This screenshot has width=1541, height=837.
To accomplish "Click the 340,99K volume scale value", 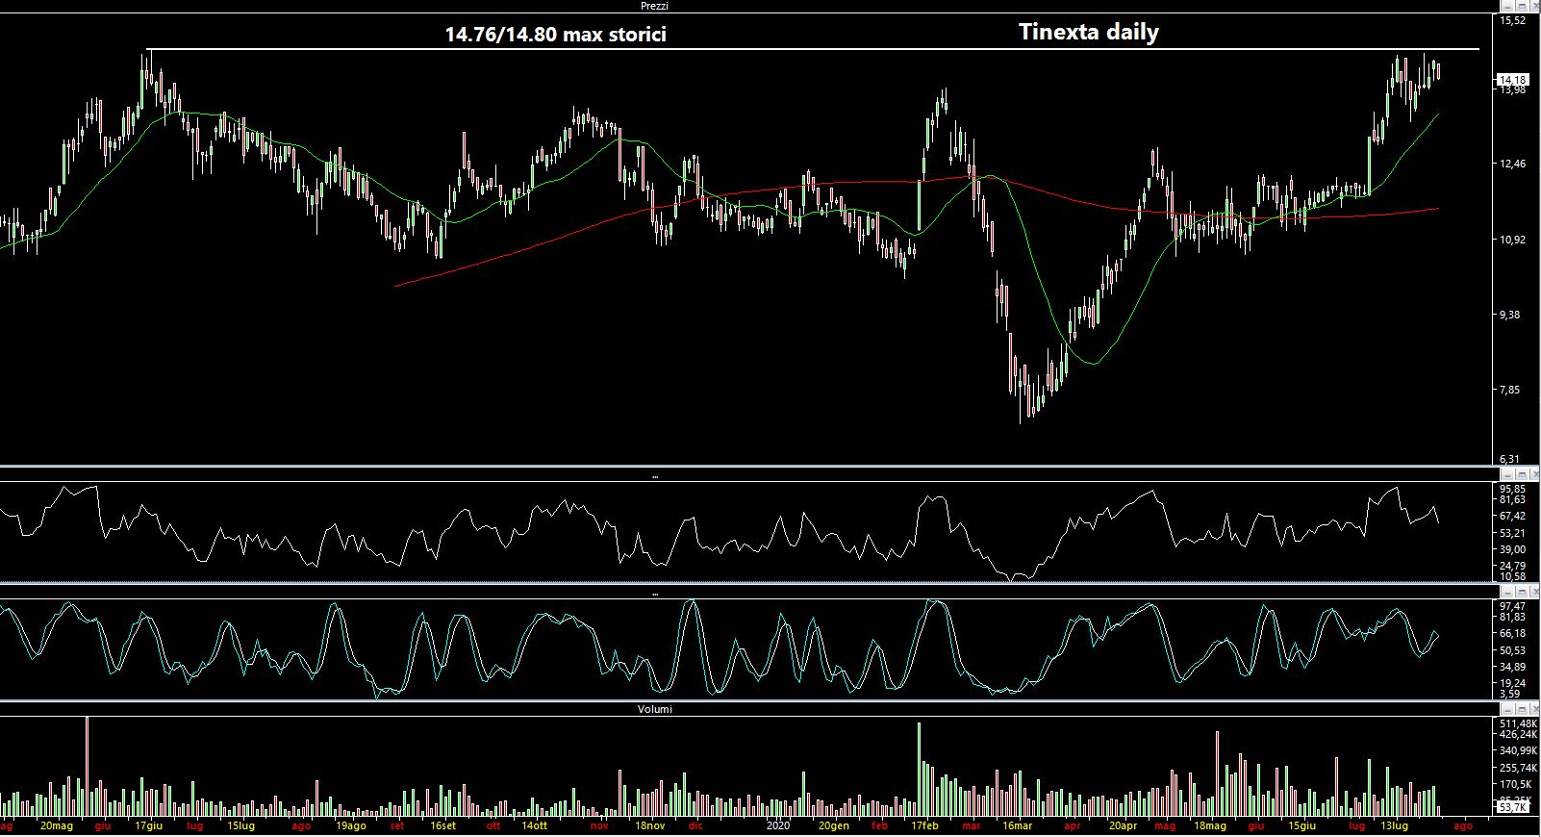I will coord(1517,751).
